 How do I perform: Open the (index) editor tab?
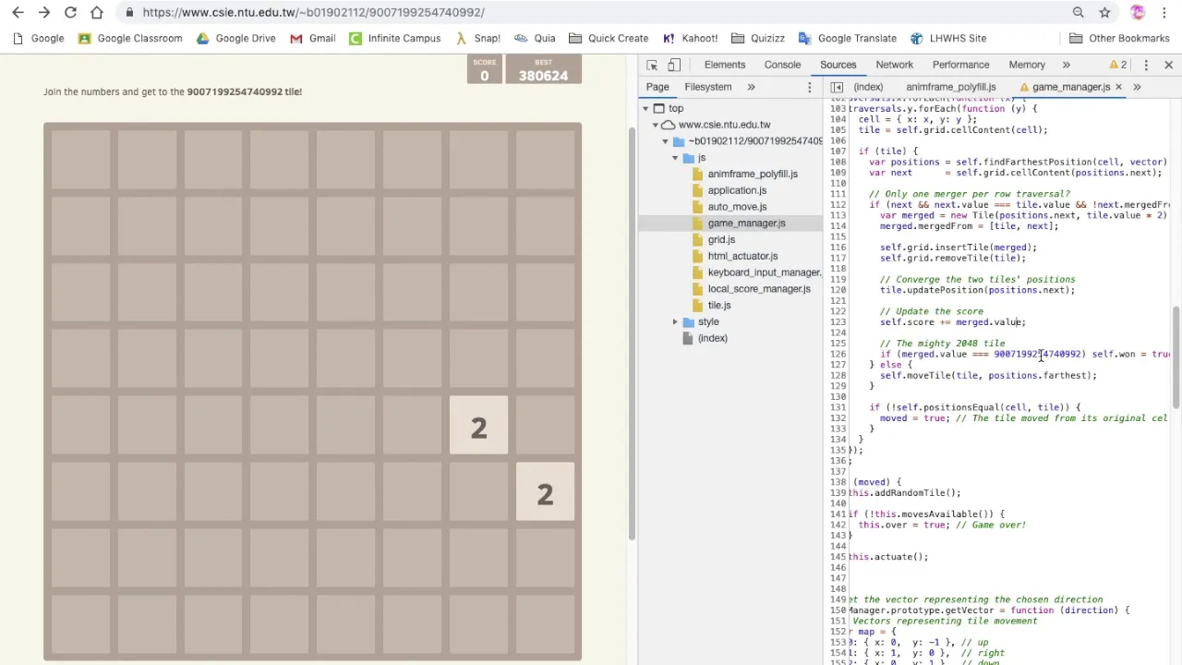tap(868, 87)
